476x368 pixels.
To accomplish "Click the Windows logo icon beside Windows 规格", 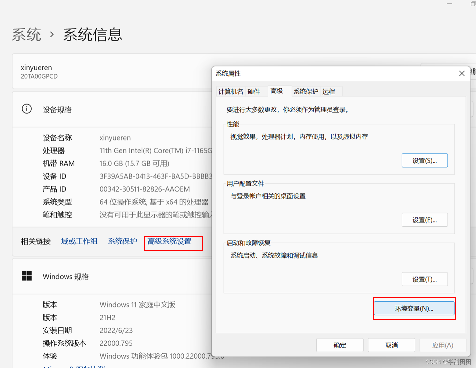I will coord(27,276).
